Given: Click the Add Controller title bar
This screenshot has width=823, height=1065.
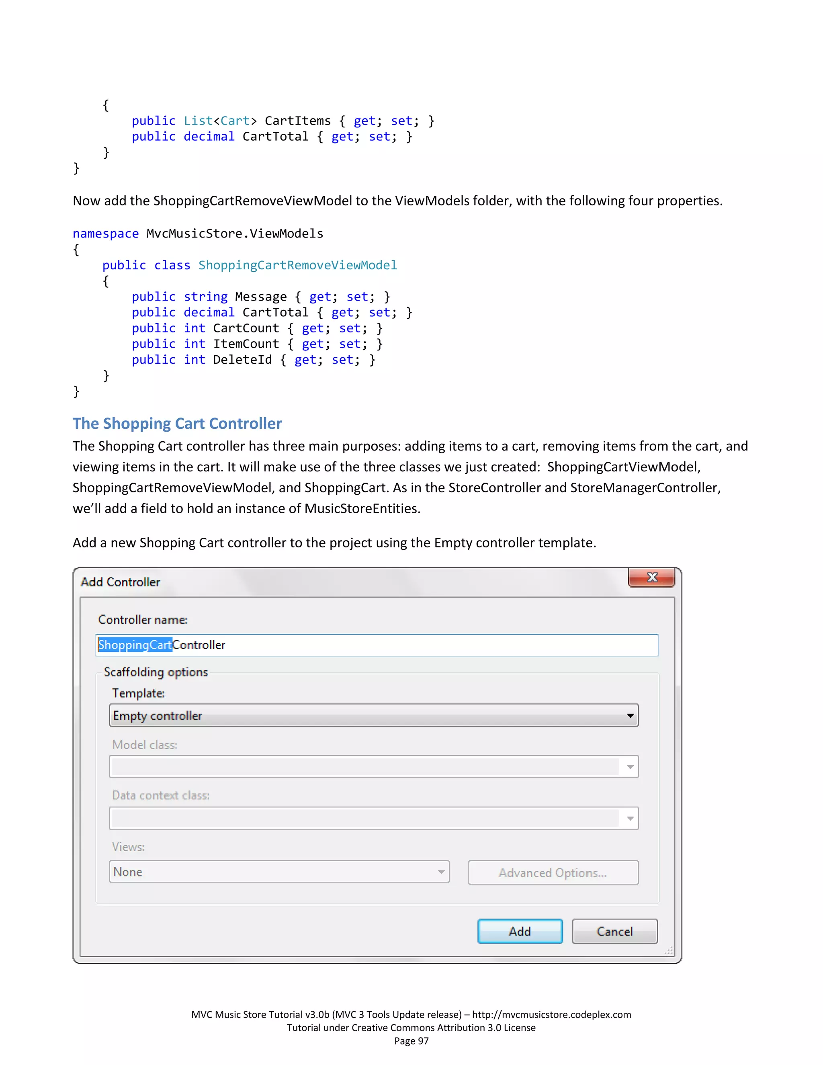Looking at the screenshot, I should [x=341, y=582].
